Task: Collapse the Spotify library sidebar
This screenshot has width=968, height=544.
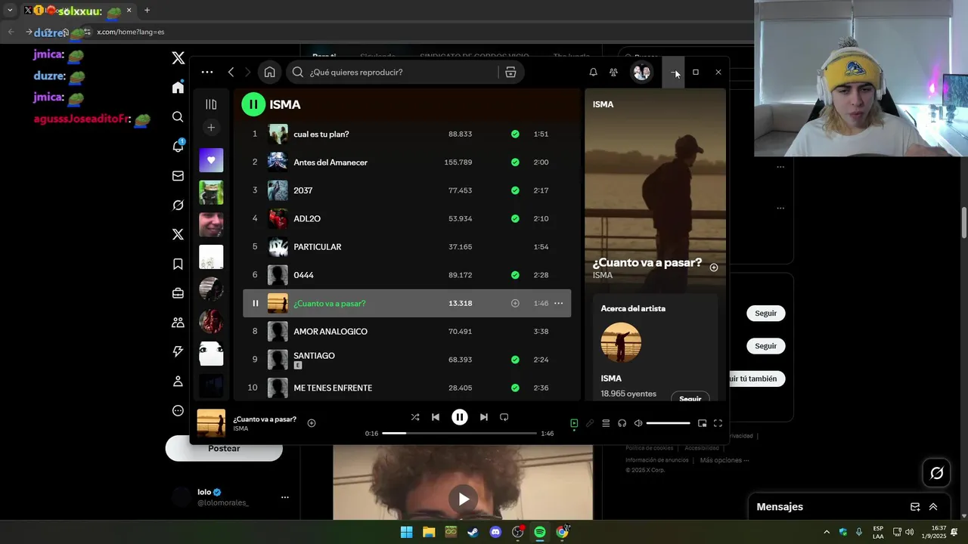Action: coord(211,104)
